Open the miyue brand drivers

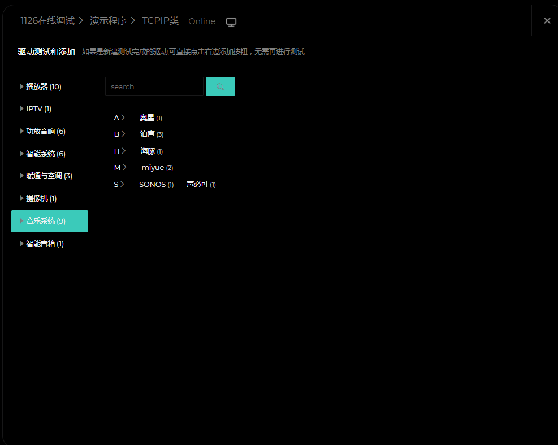[x=153, y=168]
